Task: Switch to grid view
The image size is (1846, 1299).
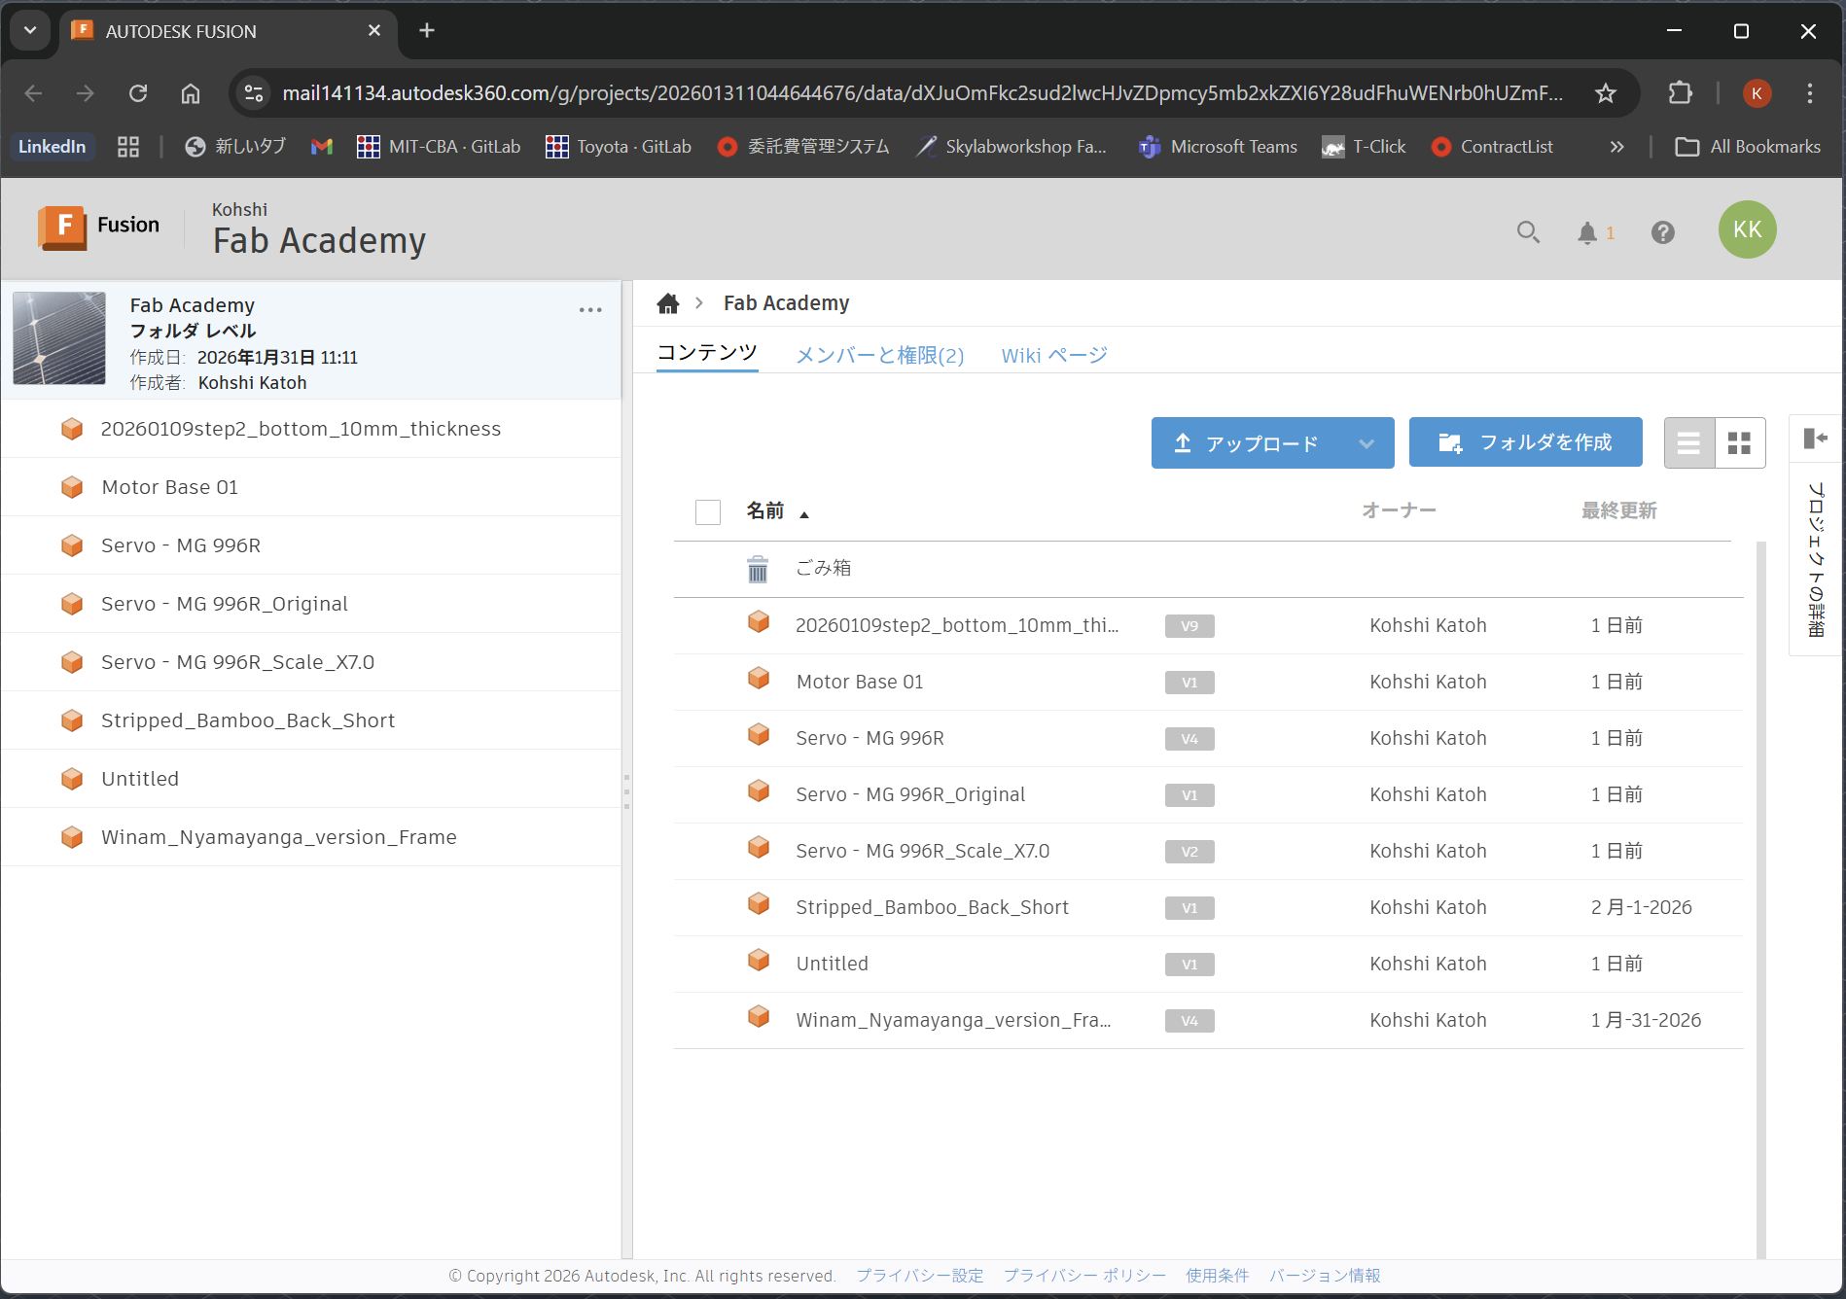Action: (1740, 442)
